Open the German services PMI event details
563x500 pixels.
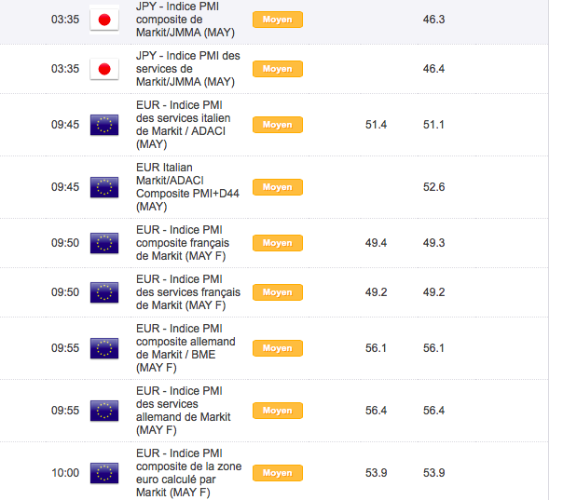click(x=185, y=411)
